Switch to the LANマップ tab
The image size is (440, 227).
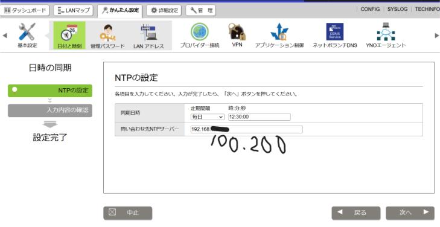point(73,10)
